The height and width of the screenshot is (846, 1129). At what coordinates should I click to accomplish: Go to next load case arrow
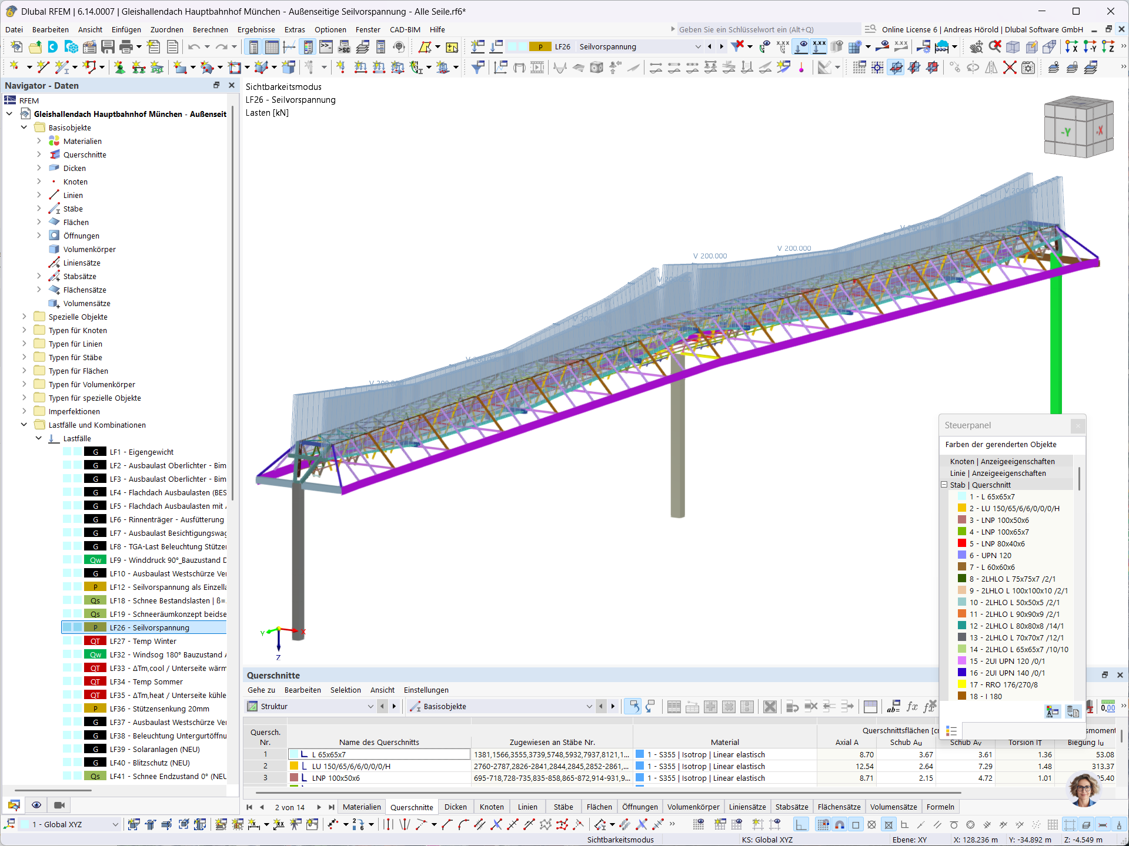click(x=722, y=47)
